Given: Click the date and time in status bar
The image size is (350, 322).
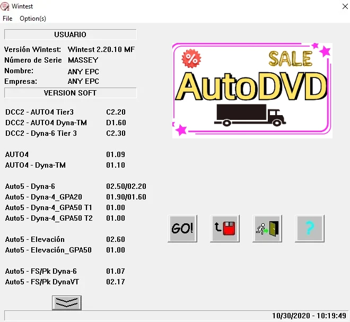Looking at the screenshot, I should coord(309,316).
